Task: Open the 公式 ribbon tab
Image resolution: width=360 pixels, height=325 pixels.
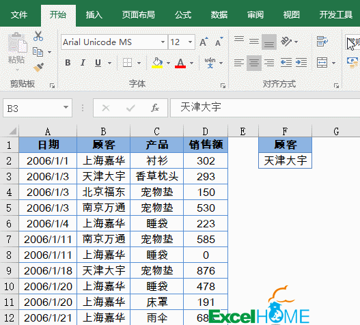Action: (183, 15)
